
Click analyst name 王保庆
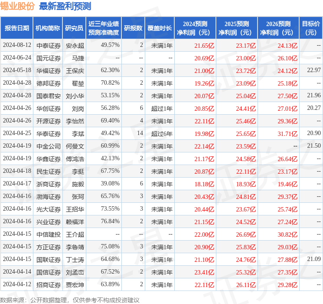75,71
